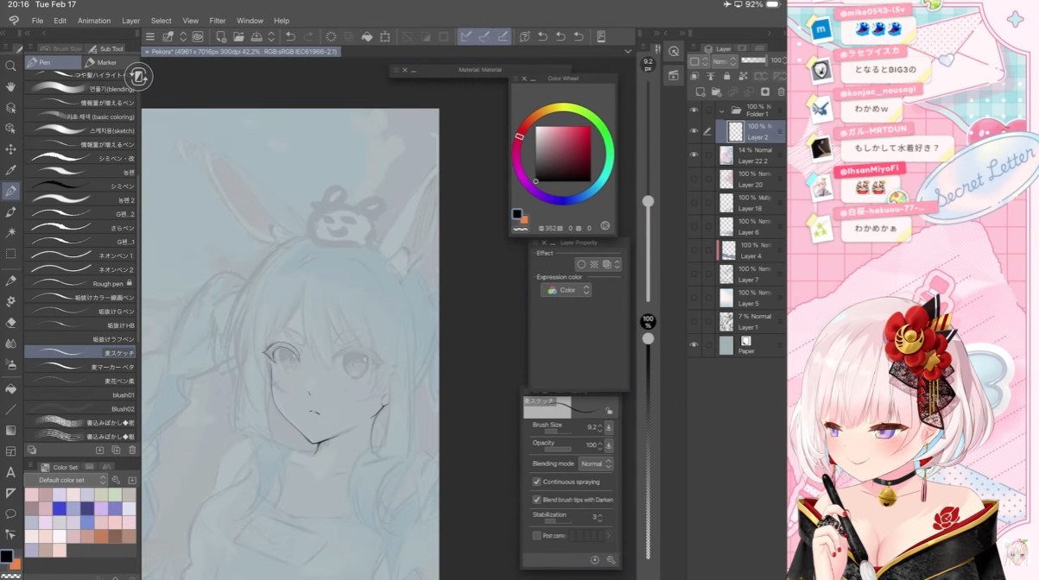Select the Eyedropper tool in the toolbar

coord(10,170)
